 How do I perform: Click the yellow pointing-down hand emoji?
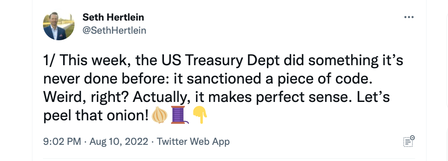coord(200,115)
